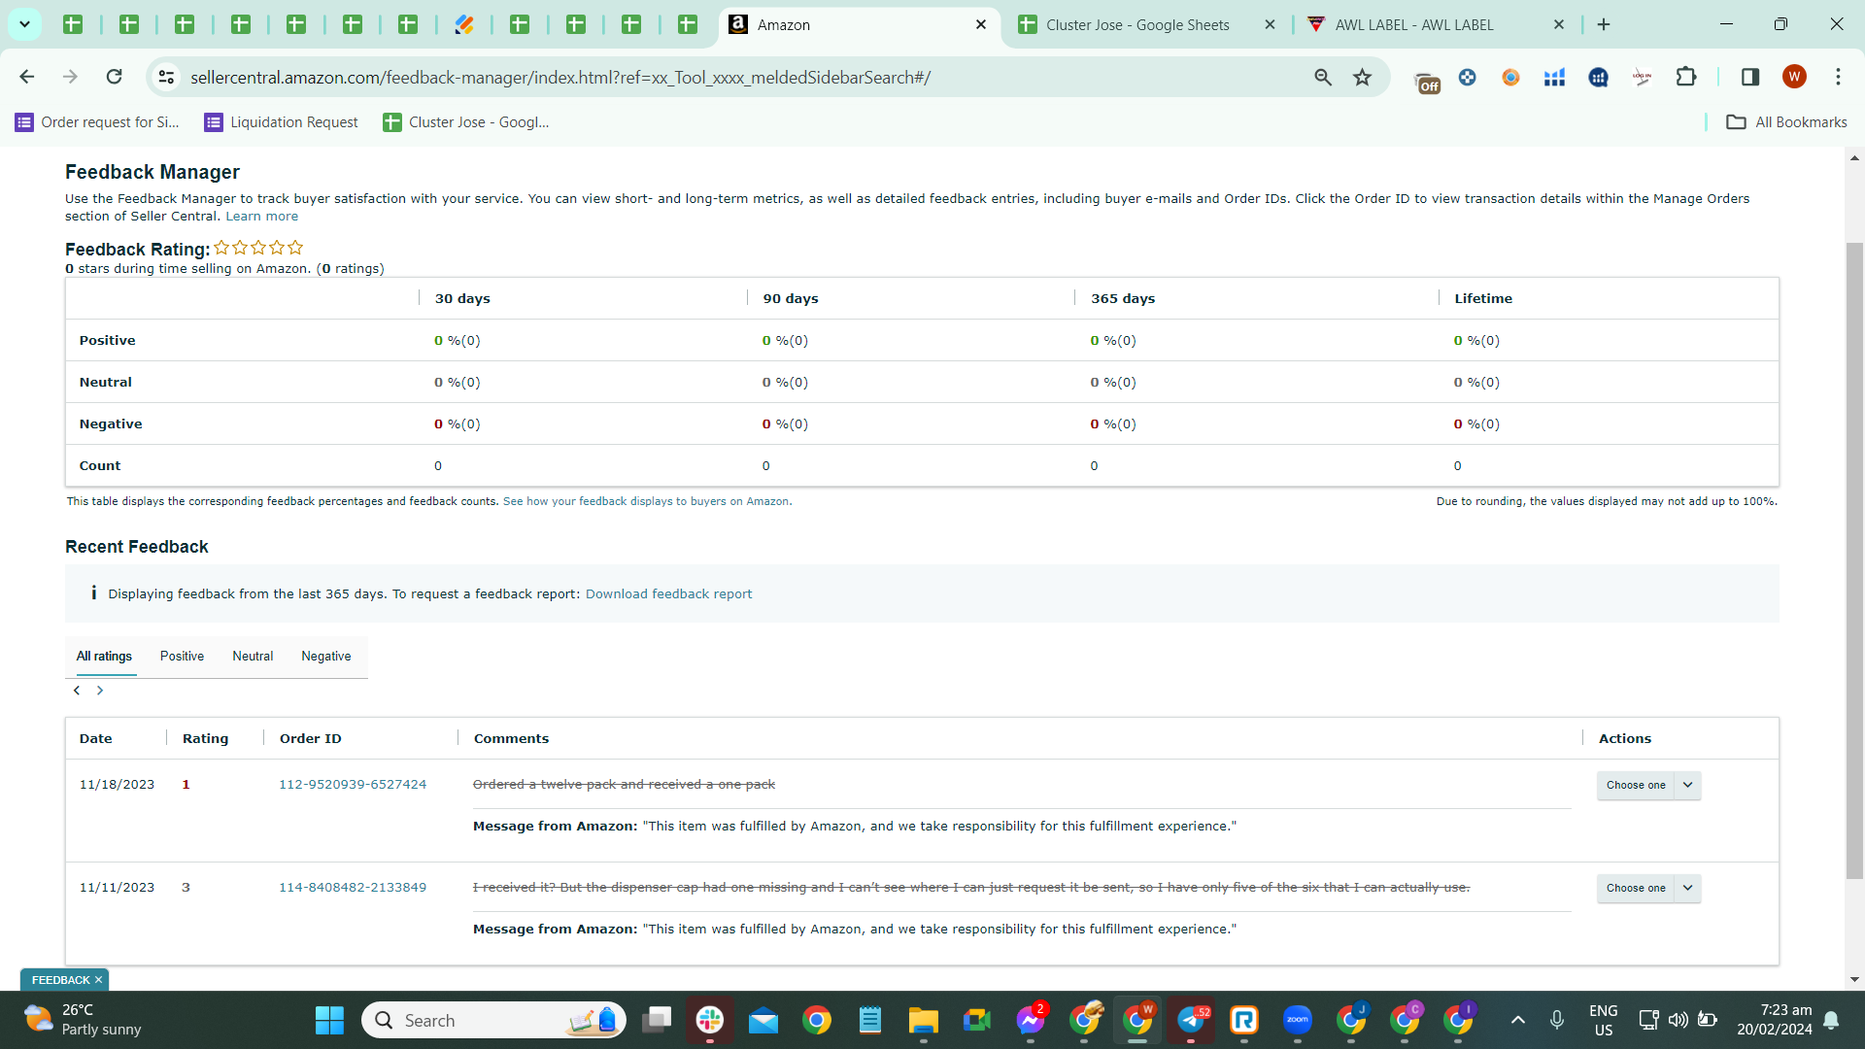
Task: Open Liquidation Request bookmark
Action: 281,122
